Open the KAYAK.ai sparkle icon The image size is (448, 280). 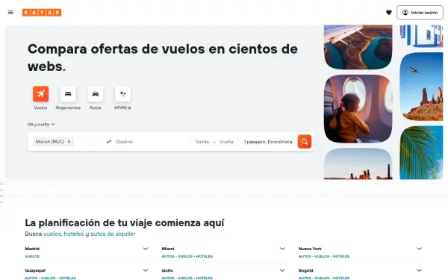pos(123,94)
